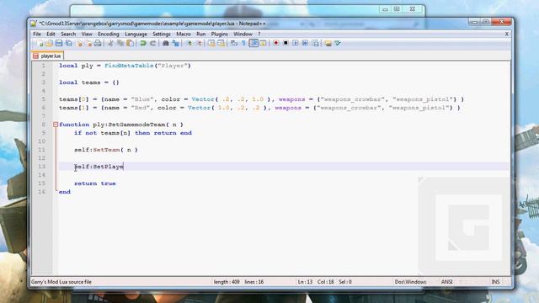Click the ANSI encoding status field

pos(446,282)
